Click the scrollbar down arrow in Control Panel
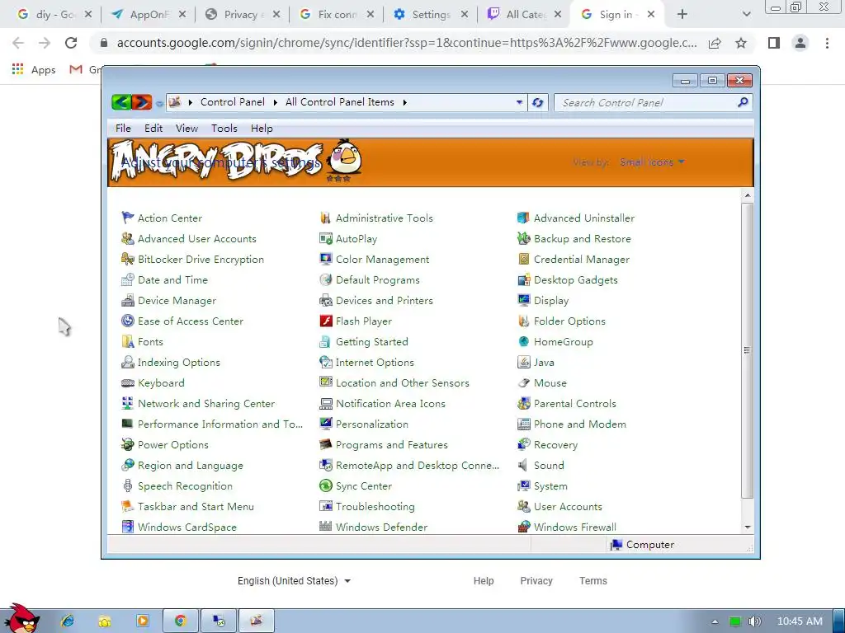Image resolution: width=845 pixels, height=633 pixels. coord(748,527)
